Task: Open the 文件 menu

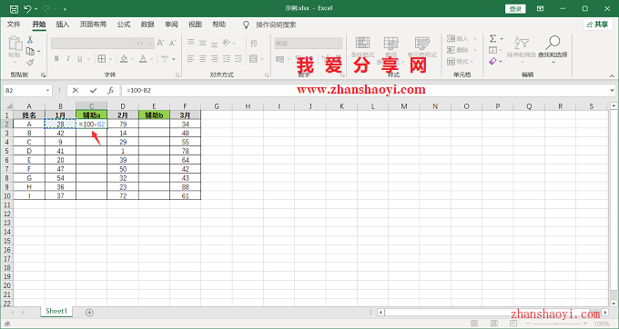Action: point(14,25)
